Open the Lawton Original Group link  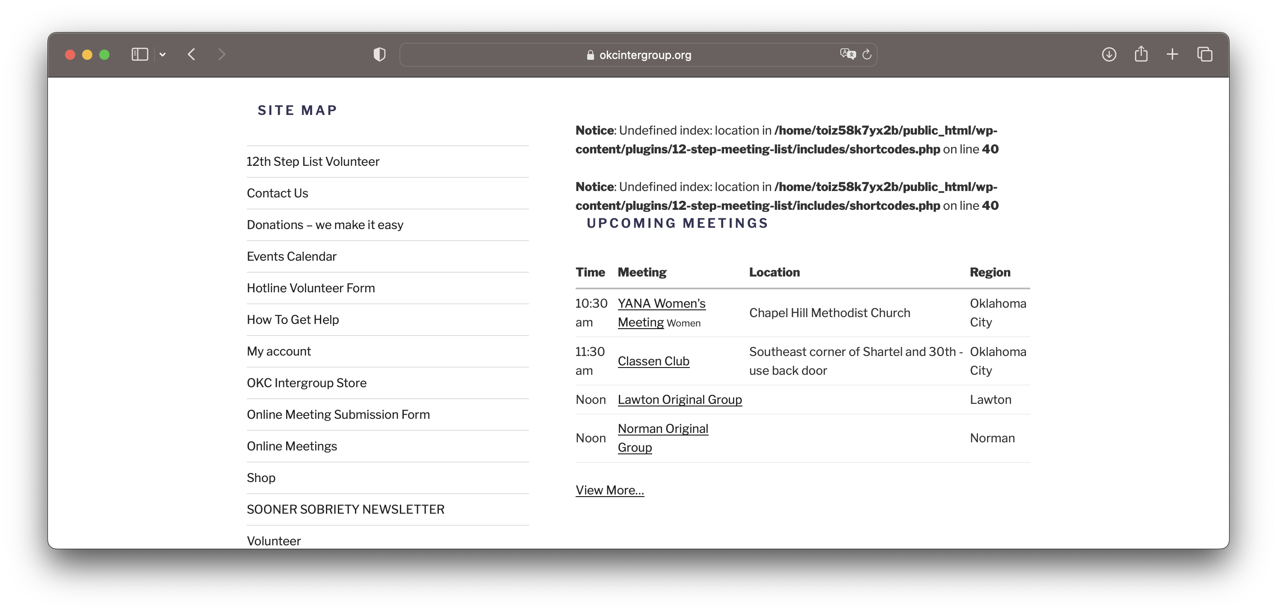coord(679,400)
